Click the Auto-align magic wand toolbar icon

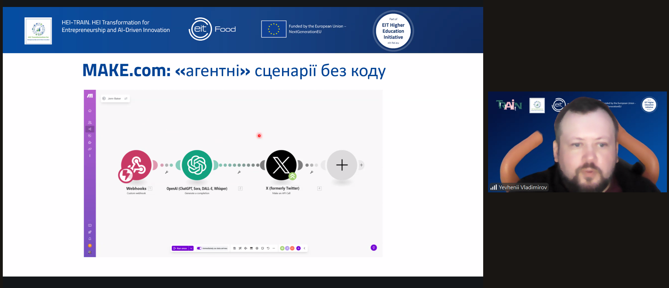coord(240,248)
